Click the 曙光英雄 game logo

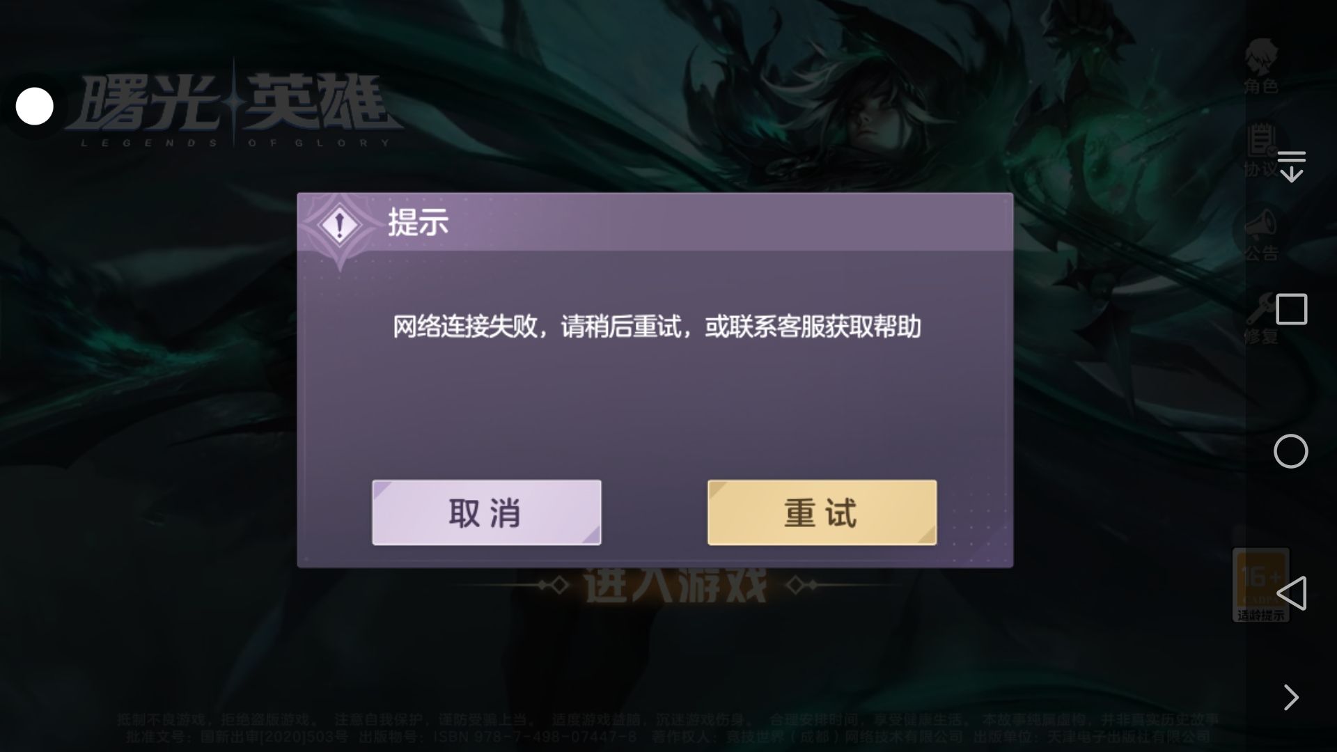(234, 106)
